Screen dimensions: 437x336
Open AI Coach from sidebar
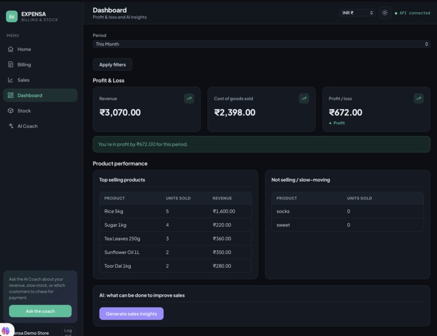(40, 126)
